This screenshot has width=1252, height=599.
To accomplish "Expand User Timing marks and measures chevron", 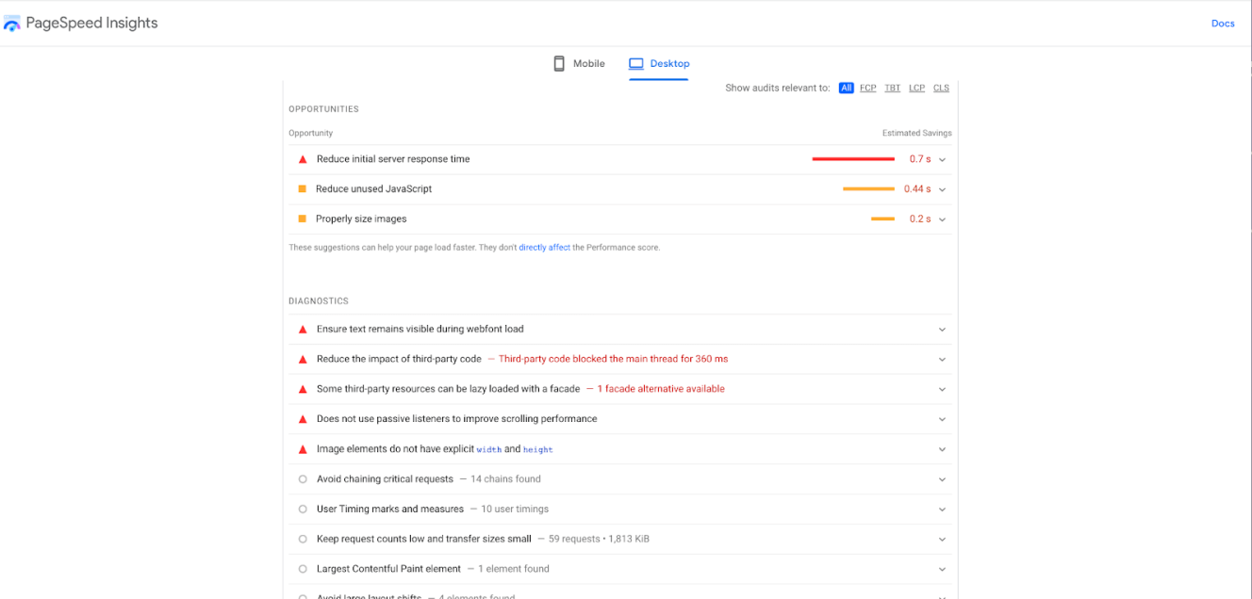I will (942, 510).
